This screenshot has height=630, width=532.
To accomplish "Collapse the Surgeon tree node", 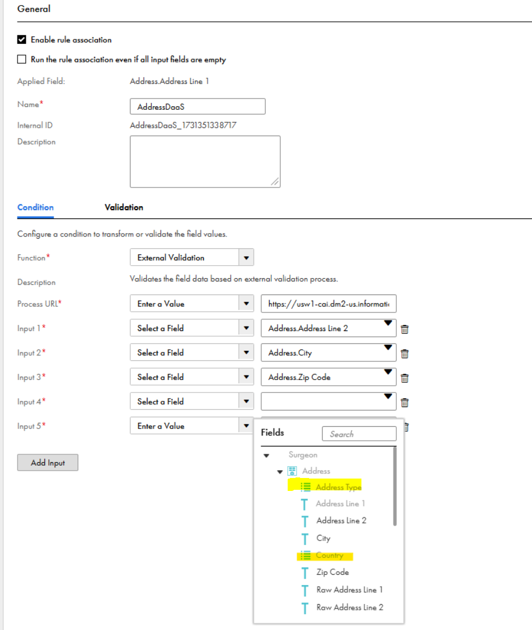I will [266, 455].
